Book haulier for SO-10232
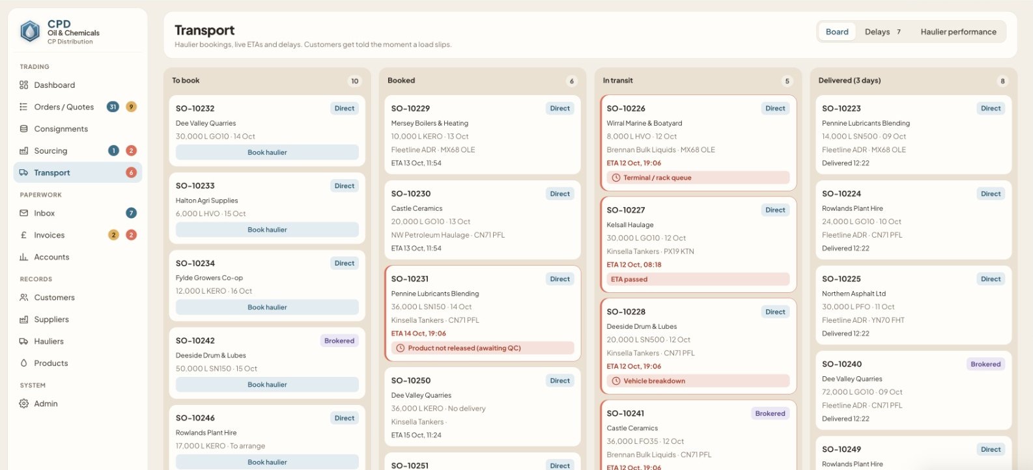Screen dimensions: 1033x470 267,152
